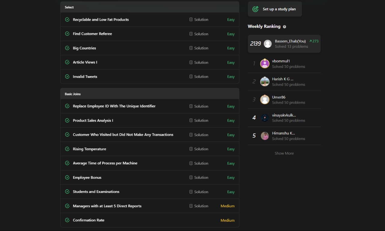Click solved checkmark beside Invalid Tweets
This screenshot has width=385, height=231.
coord(67,77)
